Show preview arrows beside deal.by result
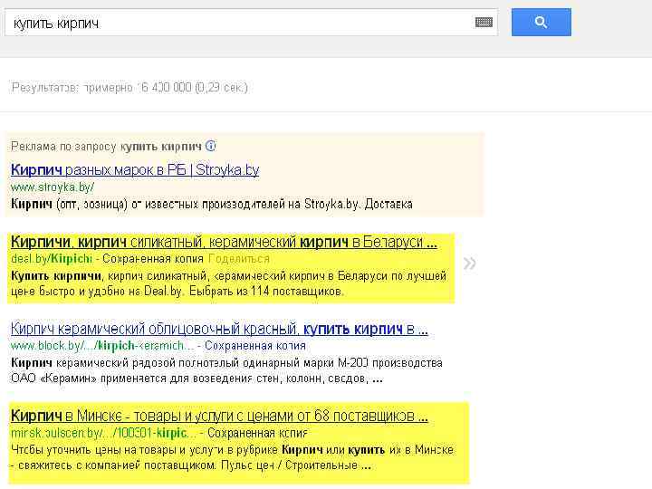The height and width of the screenshot is (489, 652). point(469,263)
